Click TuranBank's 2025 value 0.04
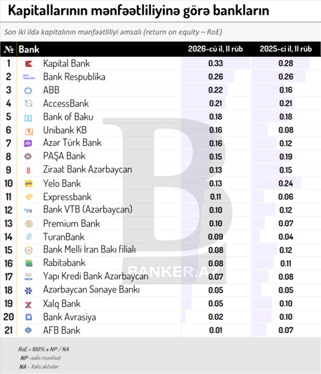 click(x=285, y=237)
